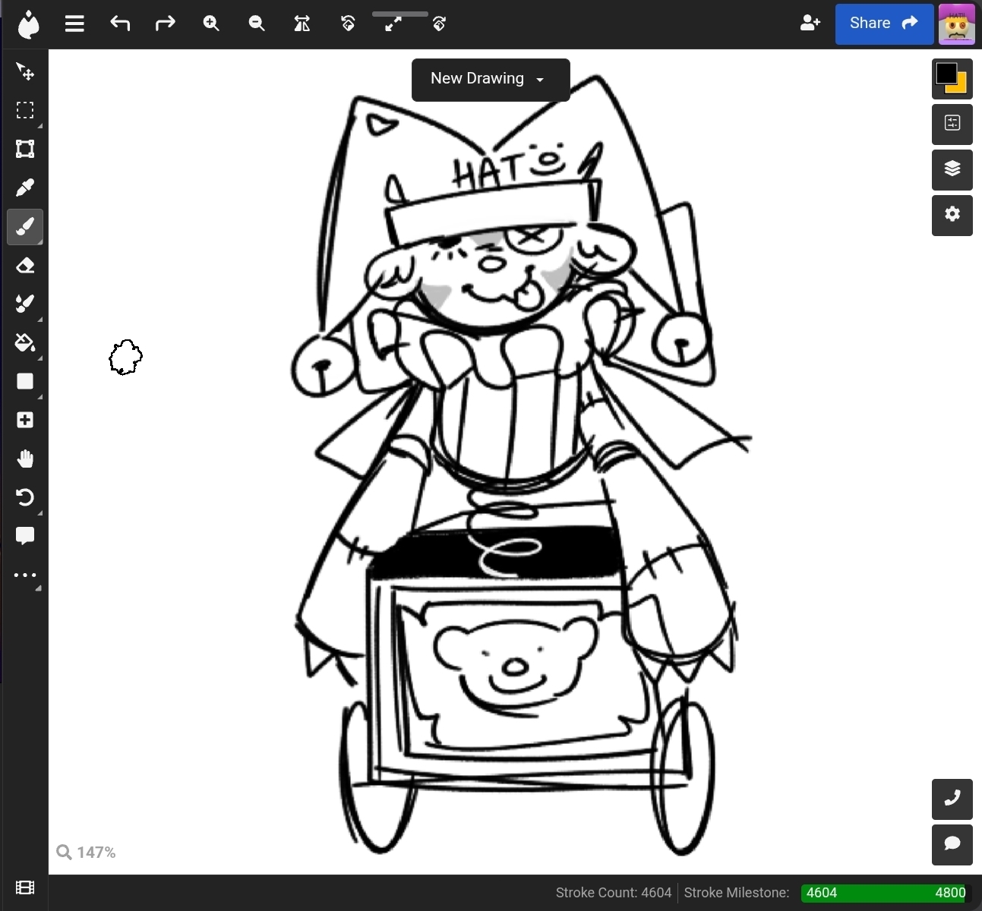Image resolution: width=982 pixels, height=911 pixels.
Task: Select the Brush tool
Action: 25,227
